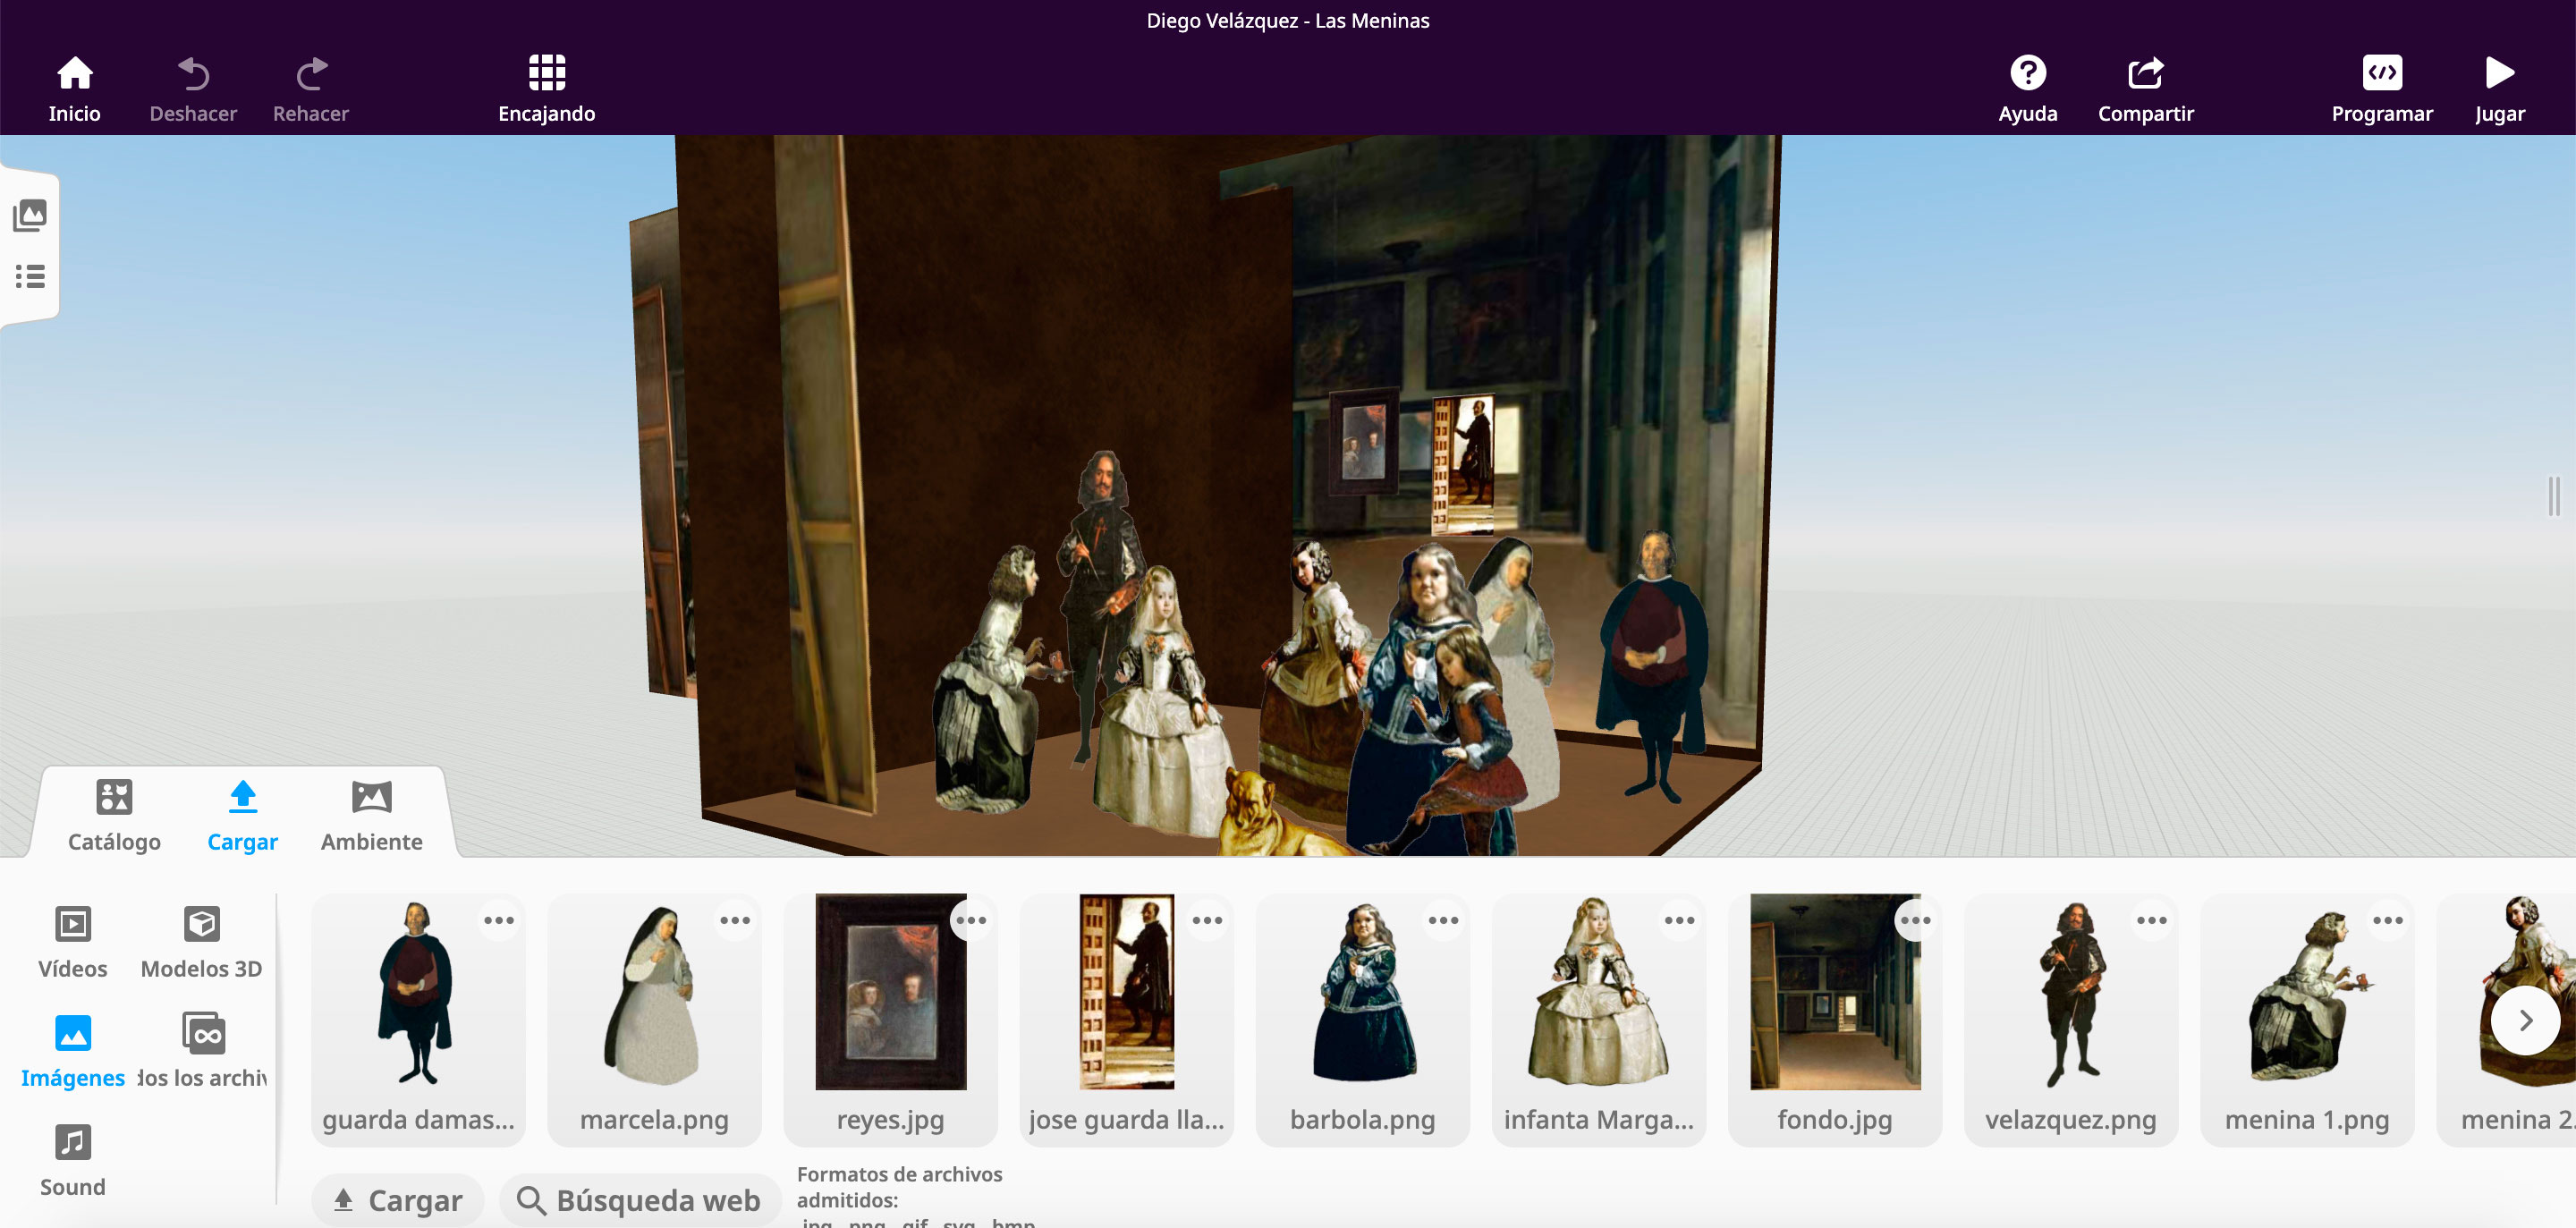This screenshot has width=2576, height=1228.
Task: Open the object list panel icon
Action: point(30,276)
